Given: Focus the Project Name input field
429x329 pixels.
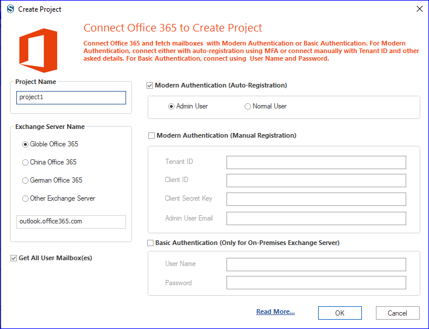Looking at the screenshot, I should coord(71,97).
